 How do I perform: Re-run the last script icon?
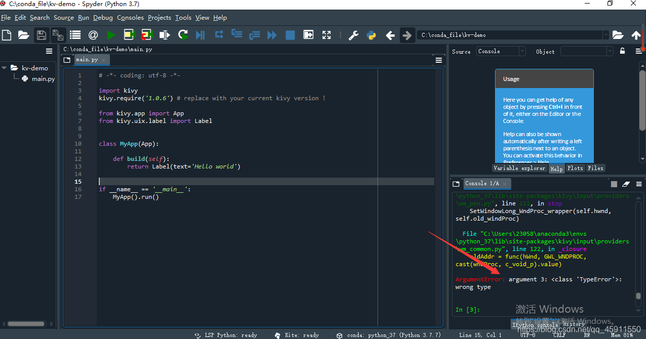pyautogui.click(x=183, y=35)
